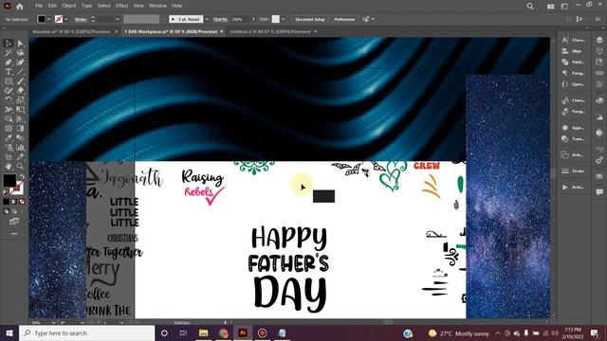607x341 pixels.
Task: Select the Column Graph tool
Action: 20,148
